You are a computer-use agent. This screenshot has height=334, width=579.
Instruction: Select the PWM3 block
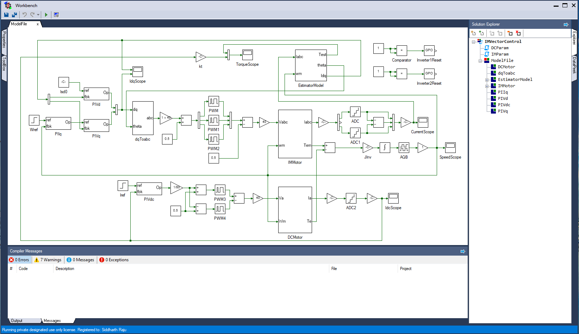tap(220, 190)
